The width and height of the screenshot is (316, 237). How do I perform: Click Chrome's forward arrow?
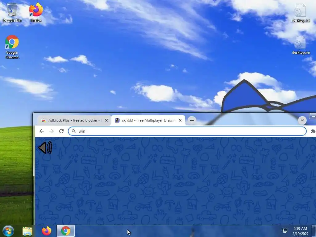click(x=52, y=131)
